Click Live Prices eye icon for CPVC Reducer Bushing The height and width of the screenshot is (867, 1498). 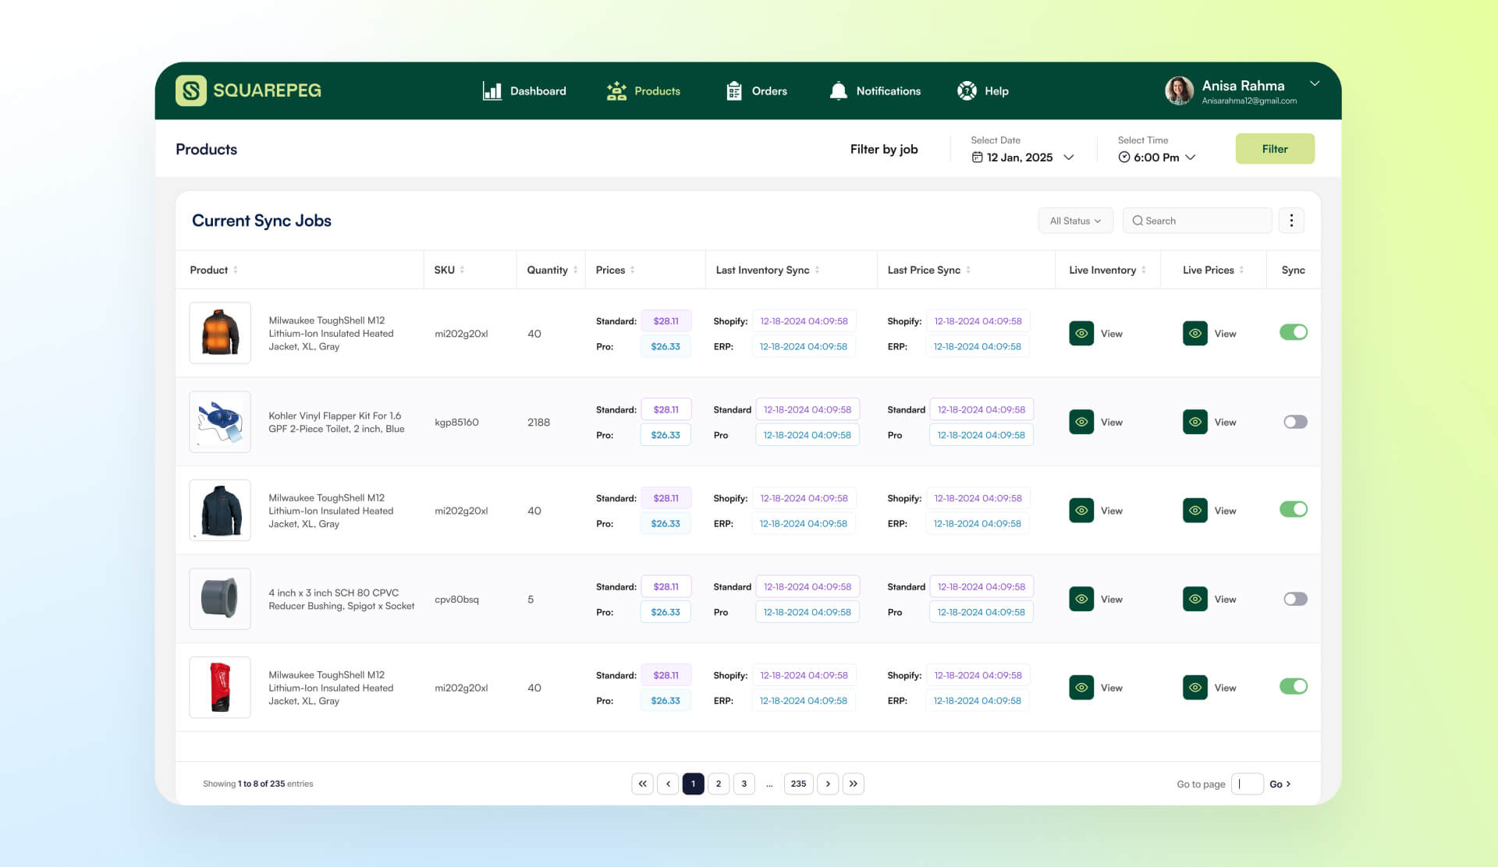click(1194, 600)
